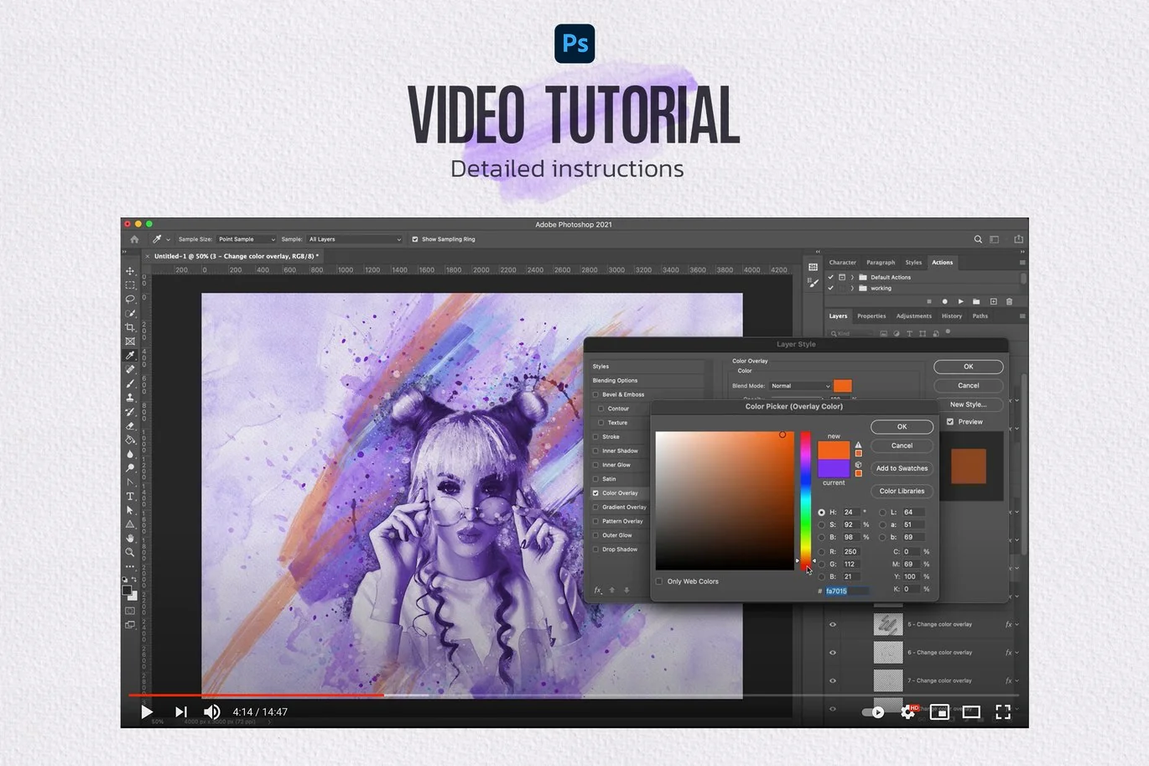Click Cancel in Color Picker dialog
The width and height of the screenshot is (1149, 766).
pyautogui.click(x=902, y=446)
